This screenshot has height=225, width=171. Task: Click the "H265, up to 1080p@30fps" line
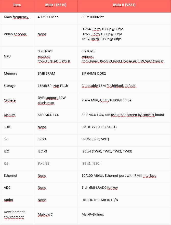102,34
